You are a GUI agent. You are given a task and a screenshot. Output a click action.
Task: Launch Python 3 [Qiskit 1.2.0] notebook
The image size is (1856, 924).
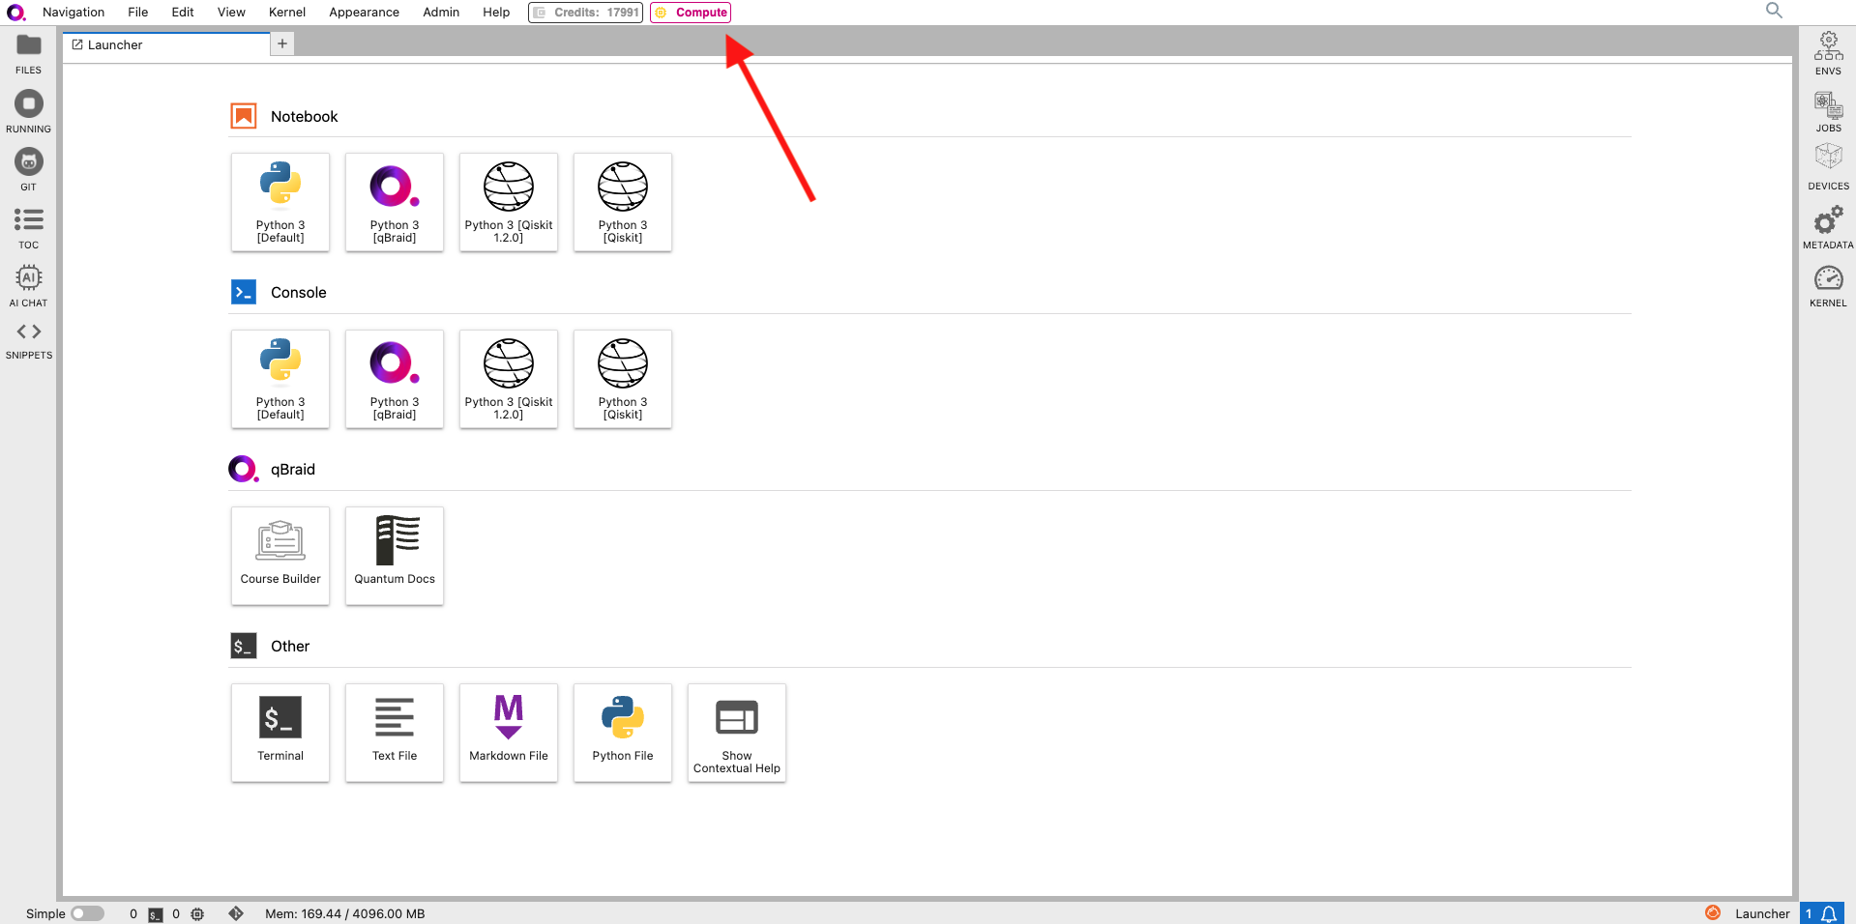(509, 202)
